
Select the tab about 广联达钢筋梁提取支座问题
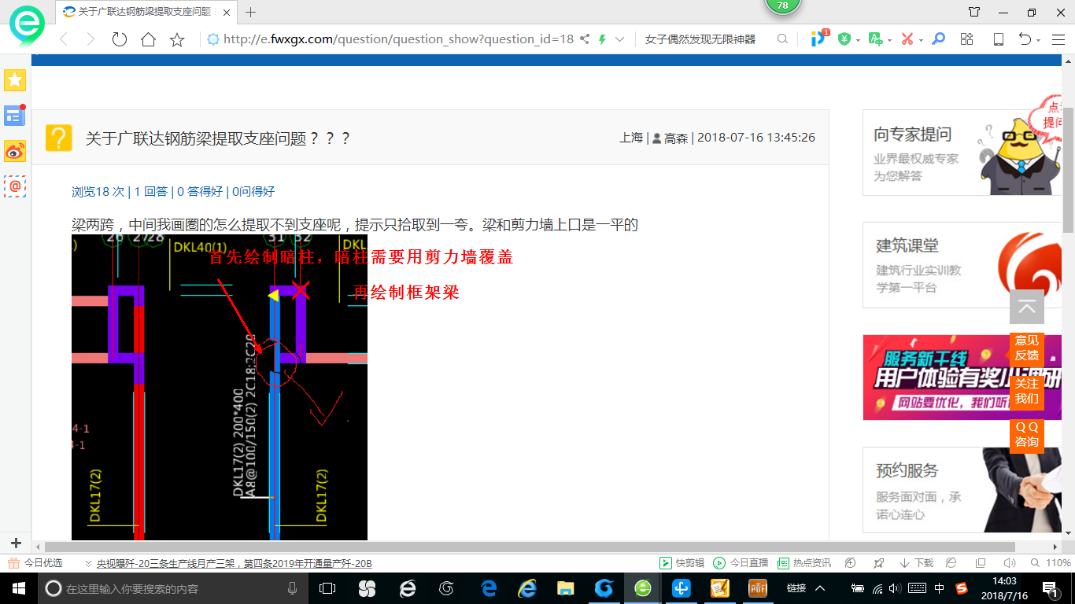click(146, 12)
